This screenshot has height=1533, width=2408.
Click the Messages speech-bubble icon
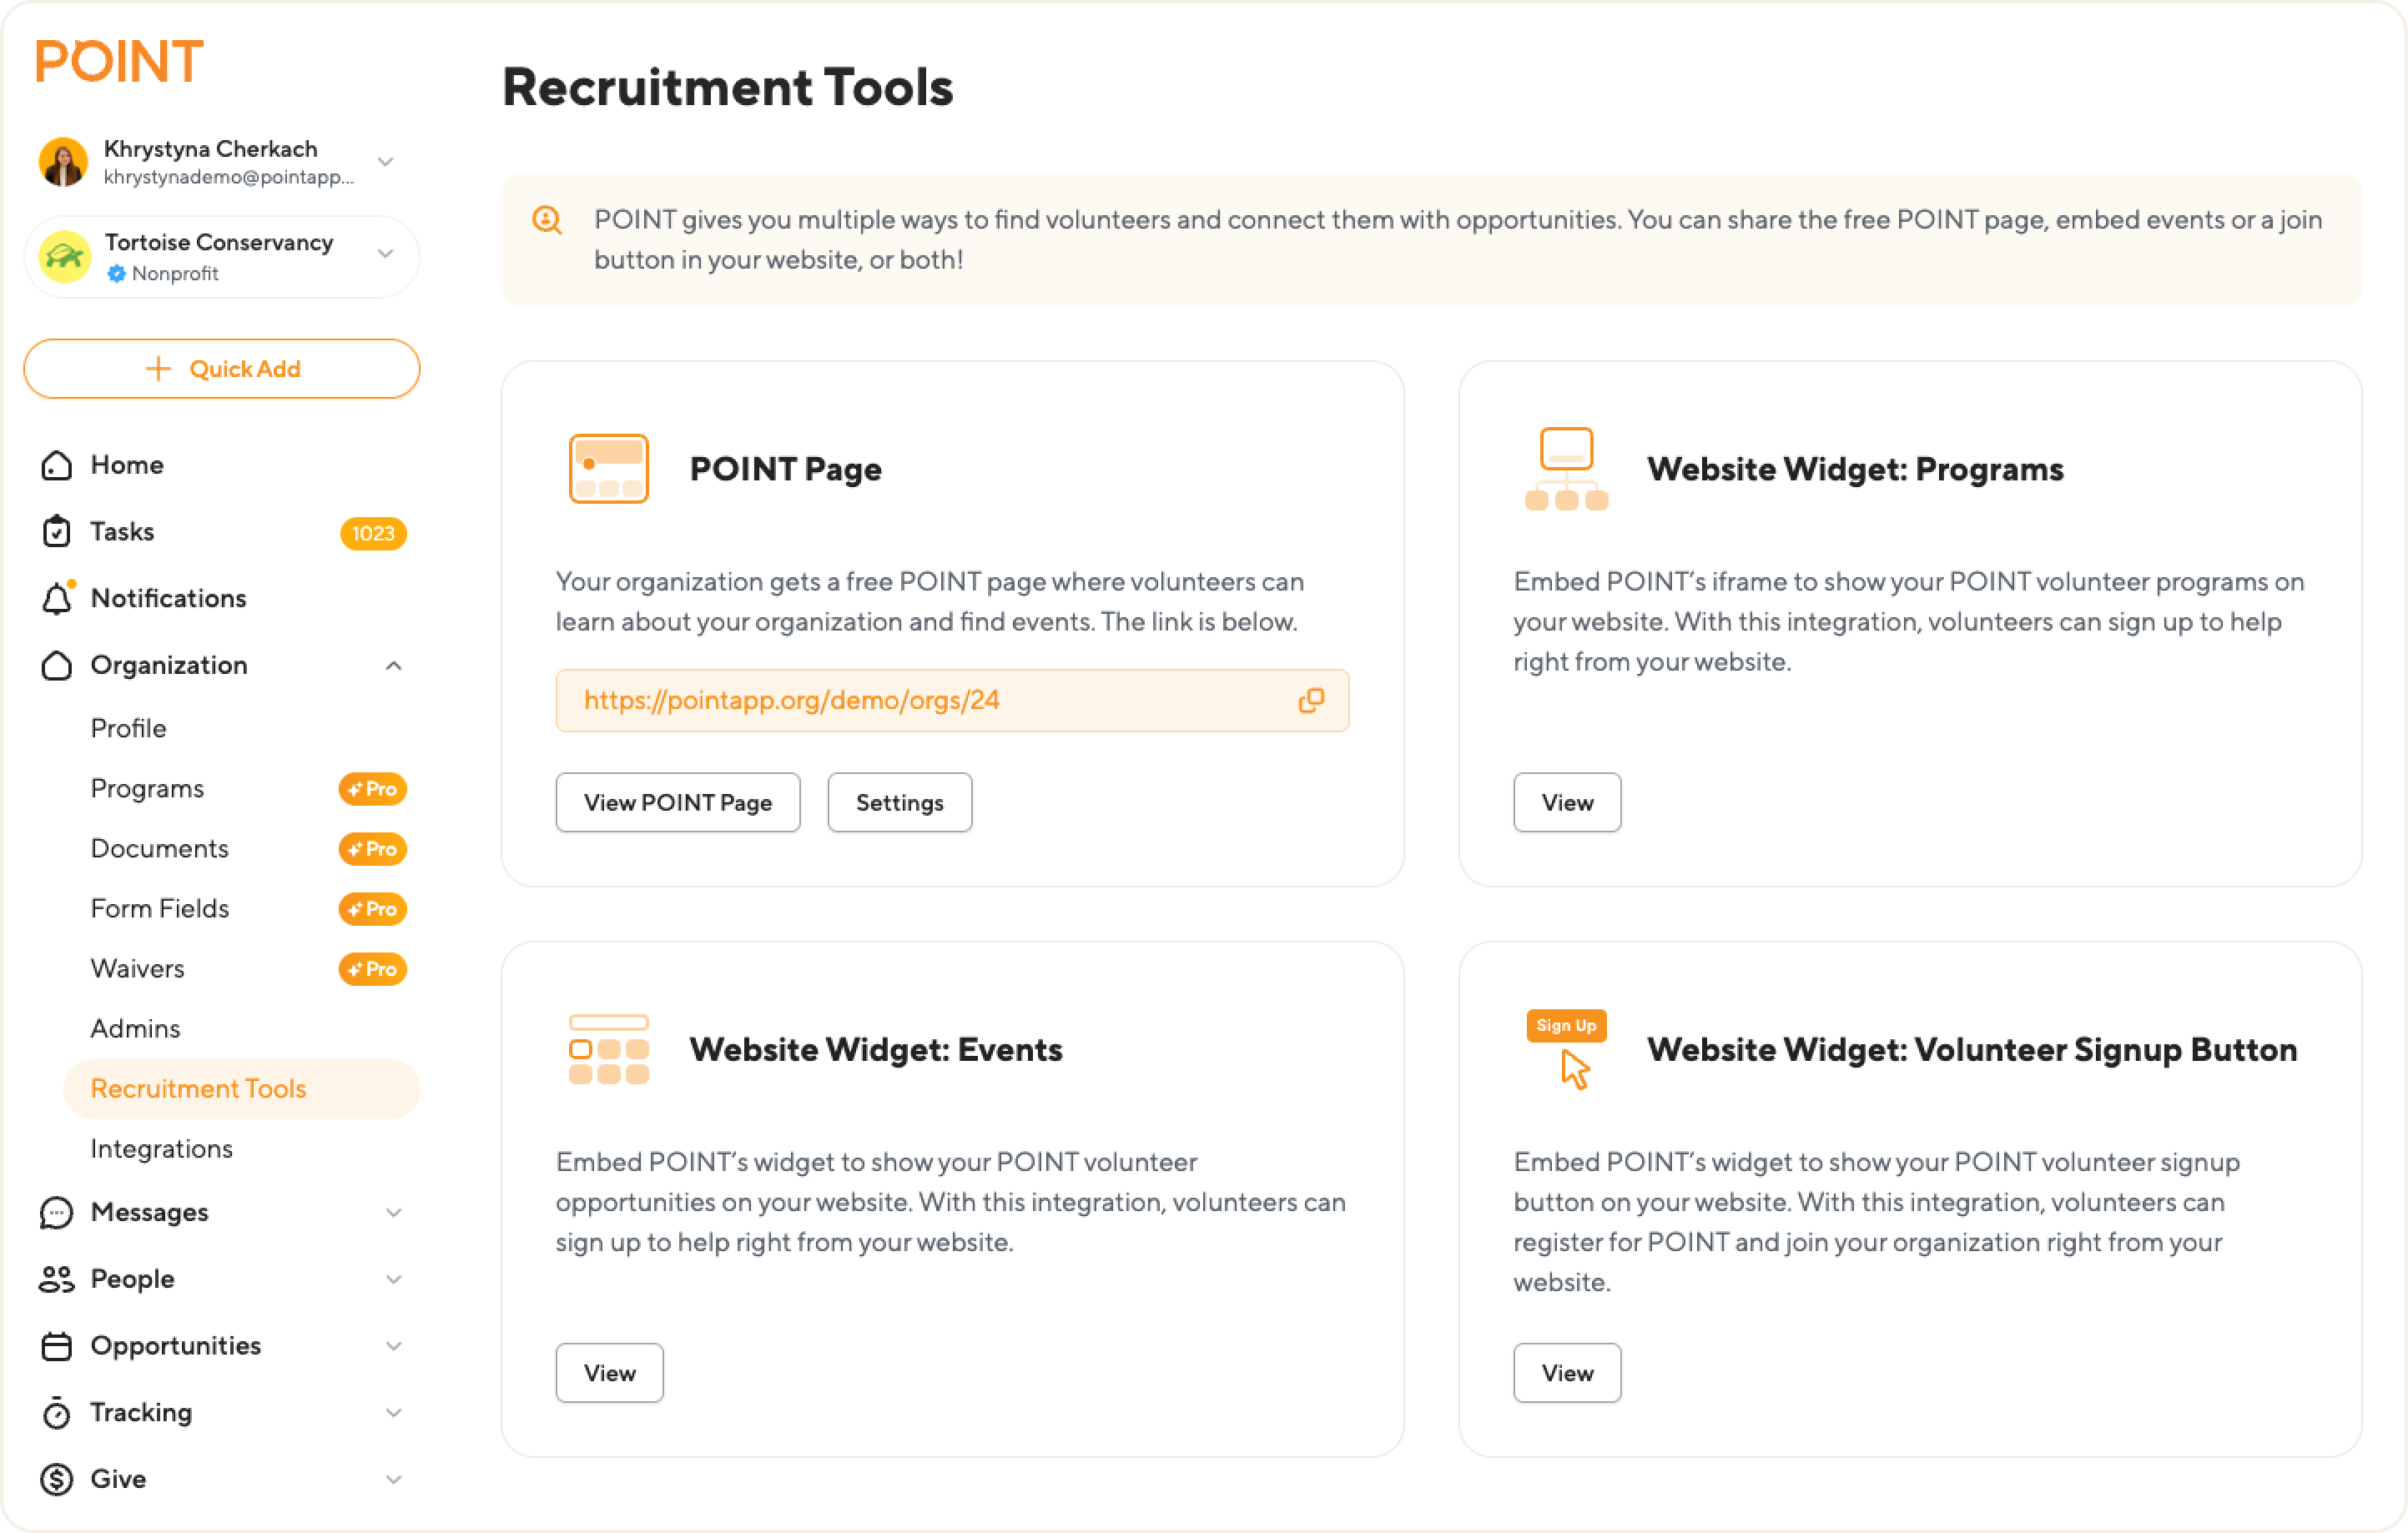pos(57,1212)
